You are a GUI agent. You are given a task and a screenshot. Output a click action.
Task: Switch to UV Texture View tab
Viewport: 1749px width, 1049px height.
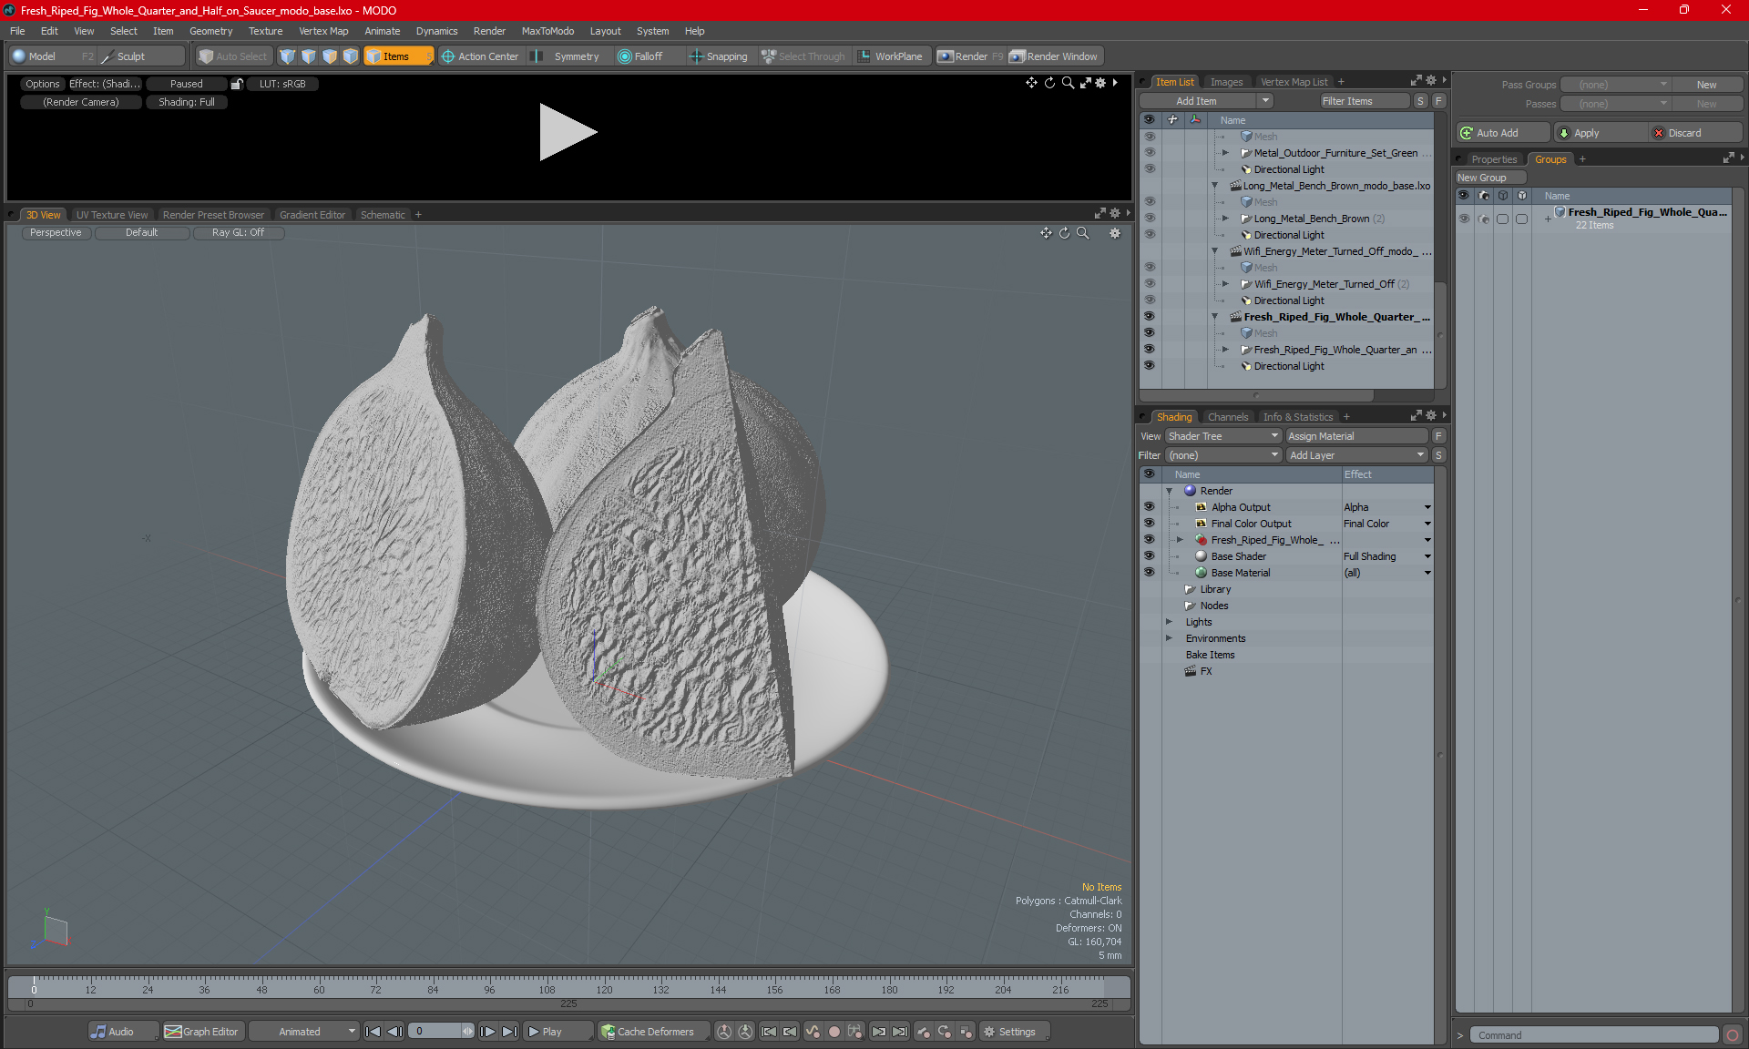point(111,214)
